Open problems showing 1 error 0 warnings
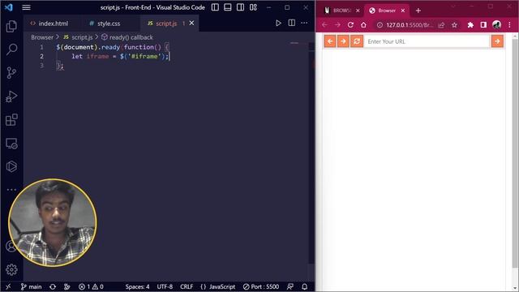Viewport: 519px width, 292px height. 91,286
